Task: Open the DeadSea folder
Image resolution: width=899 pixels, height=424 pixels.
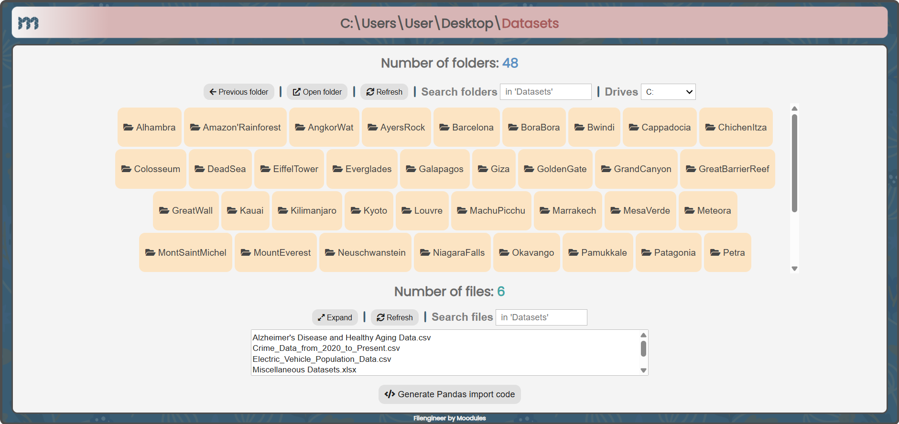Action: point(220,169)
